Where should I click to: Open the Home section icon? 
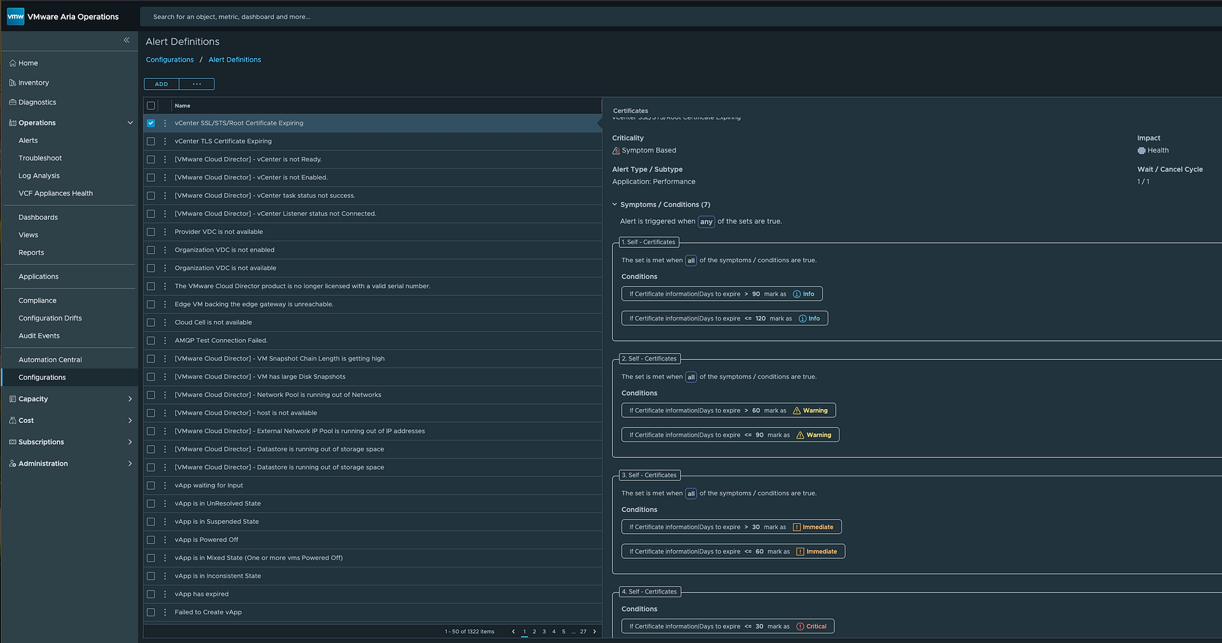coord(13,63)
